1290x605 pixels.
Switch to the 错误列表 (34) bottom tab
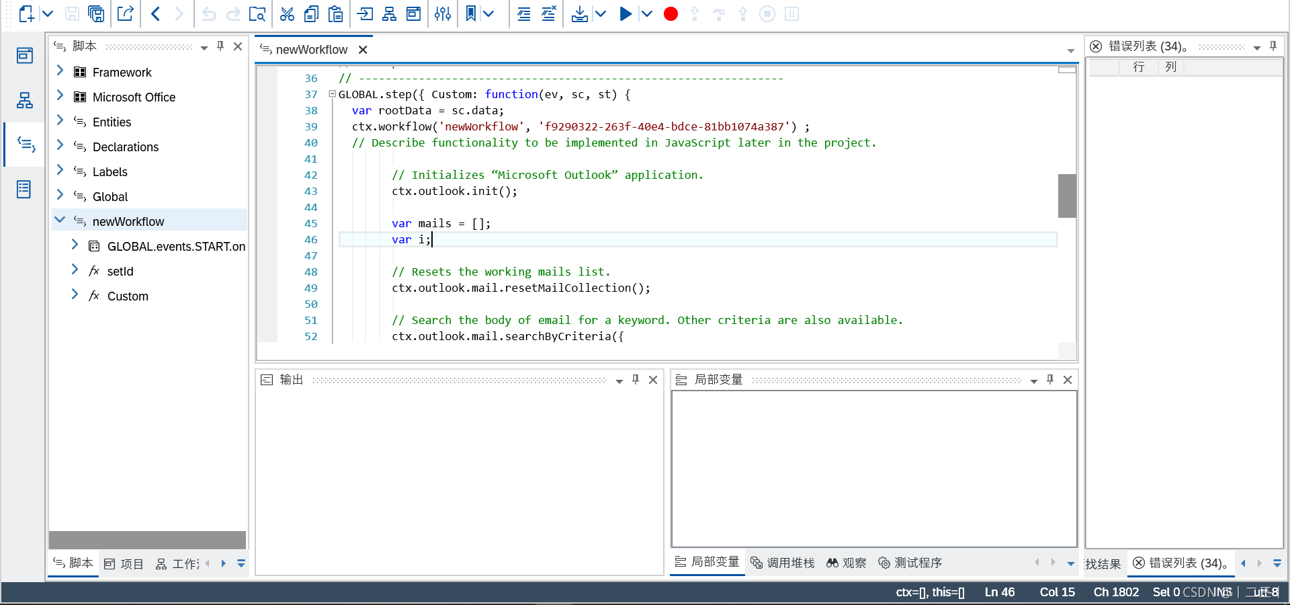coord(1182,563)
